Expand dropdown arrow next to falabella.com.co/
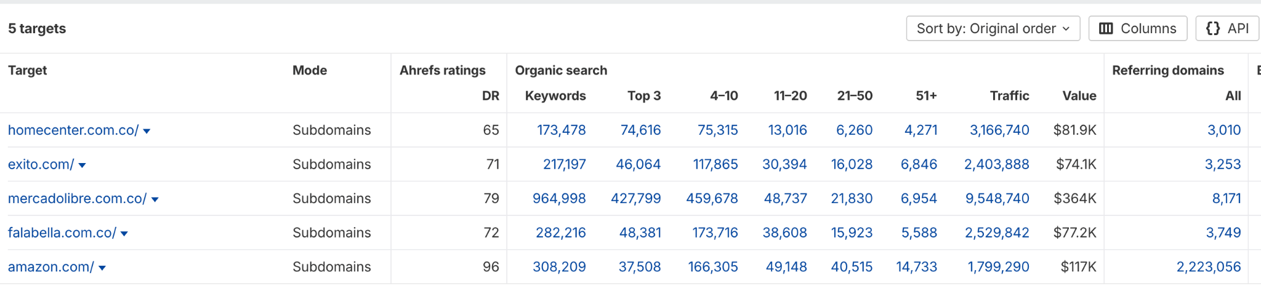 (x=124, y=234)
